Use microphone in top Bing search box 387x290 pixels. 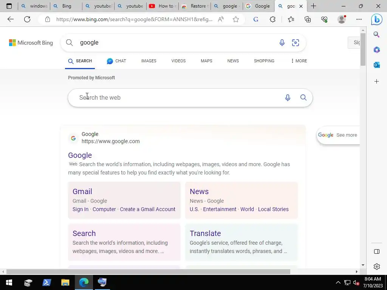tap(282, 43)
